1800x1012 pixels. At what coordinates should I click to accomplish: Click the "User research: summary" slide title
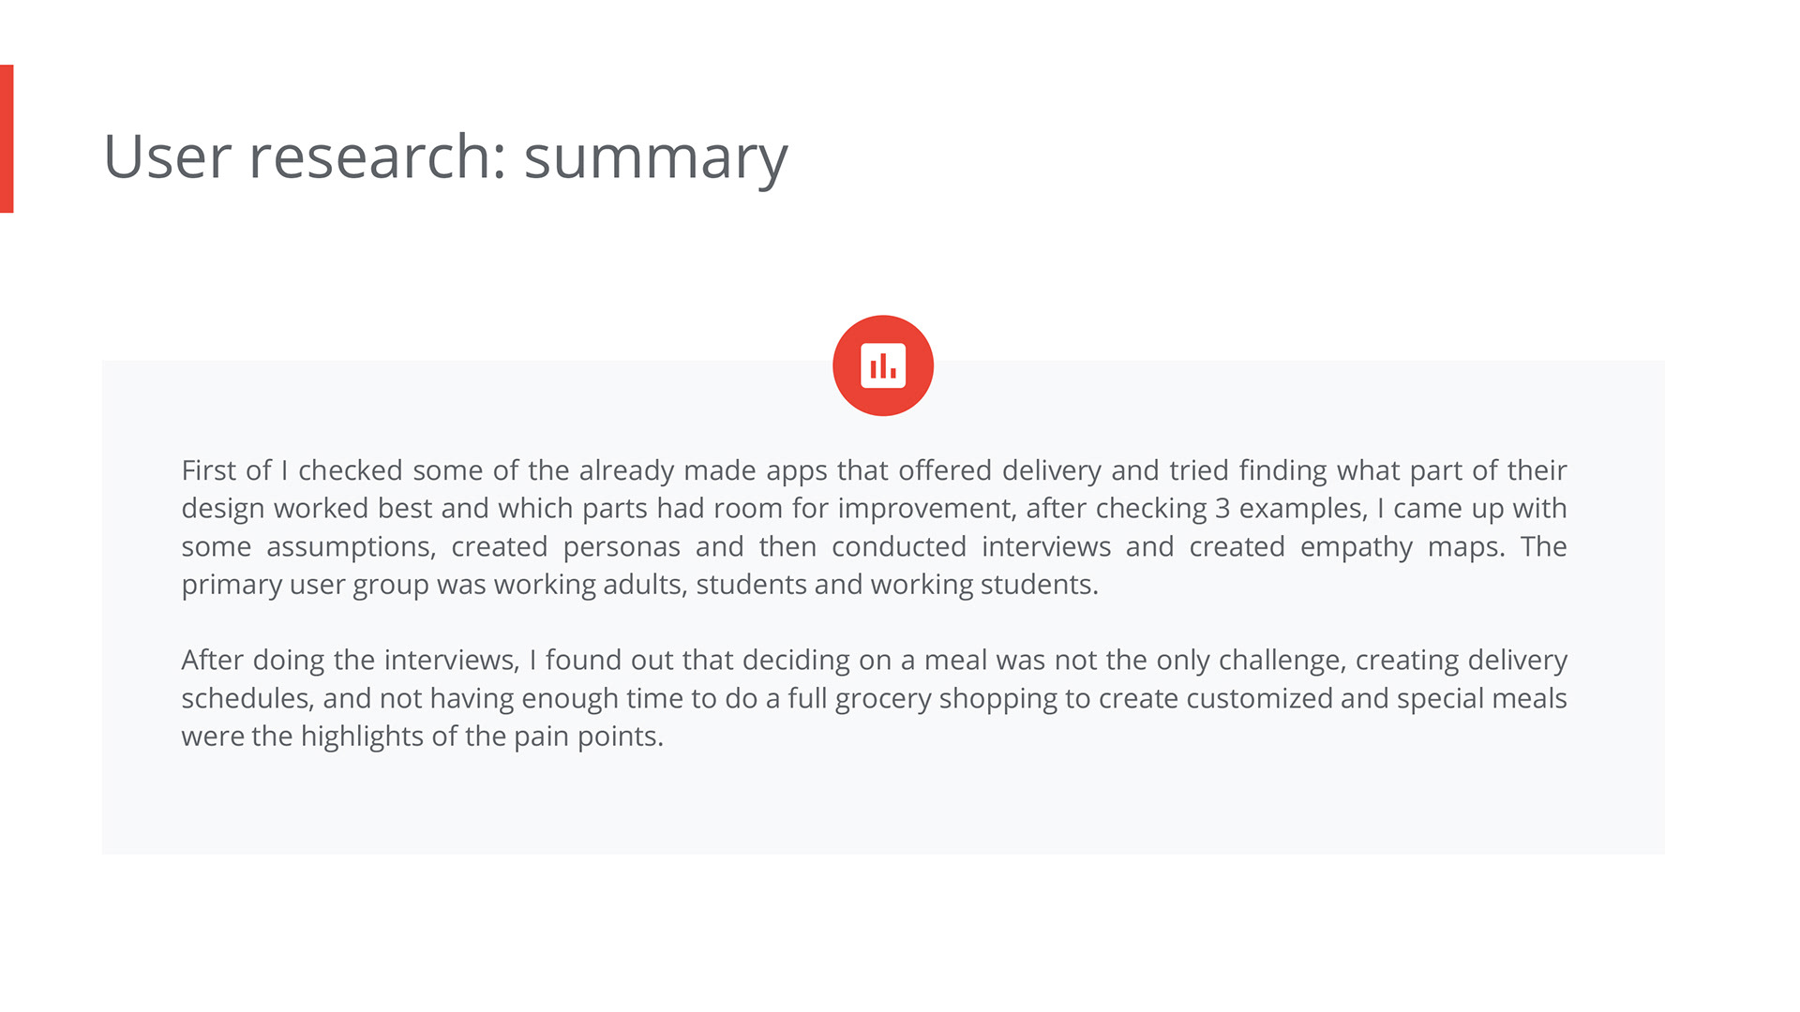tap(445, 156)
